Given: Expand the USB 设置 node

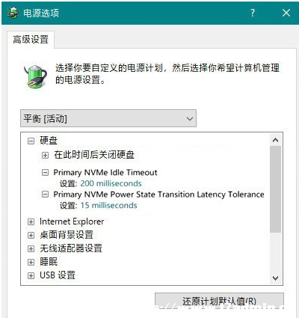Looking at the screenshot, I should point(31,275).
